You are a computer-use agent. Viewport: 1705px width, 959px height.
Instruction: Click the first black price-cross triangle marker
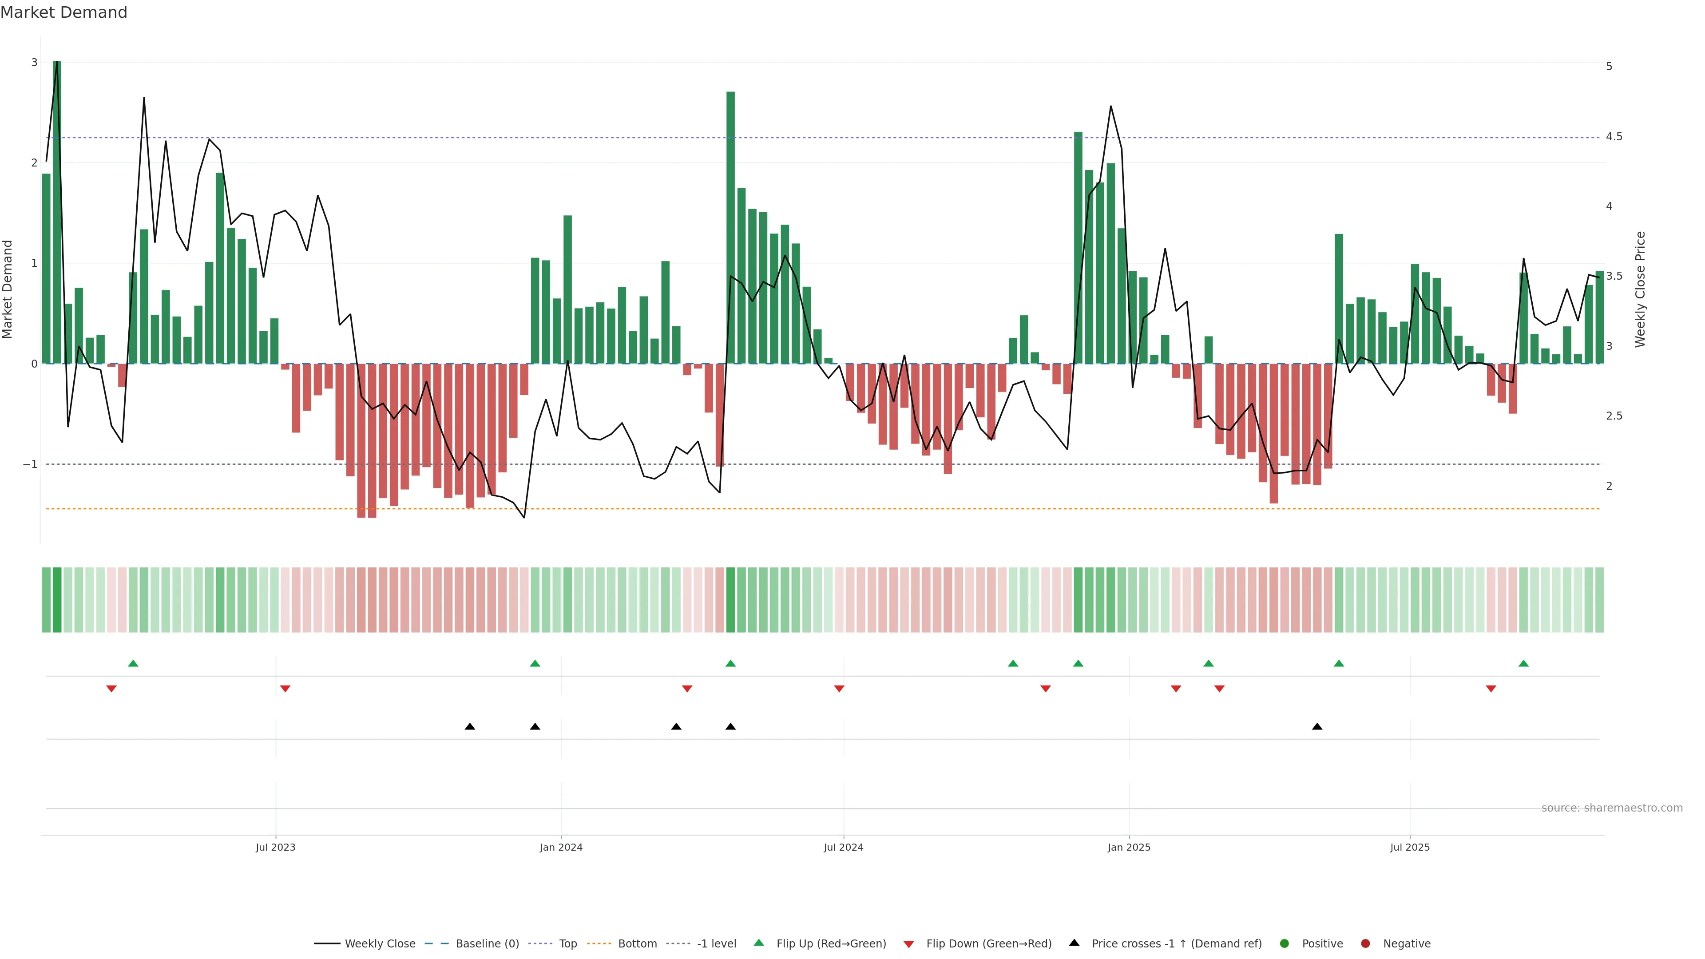pos(470,726)
